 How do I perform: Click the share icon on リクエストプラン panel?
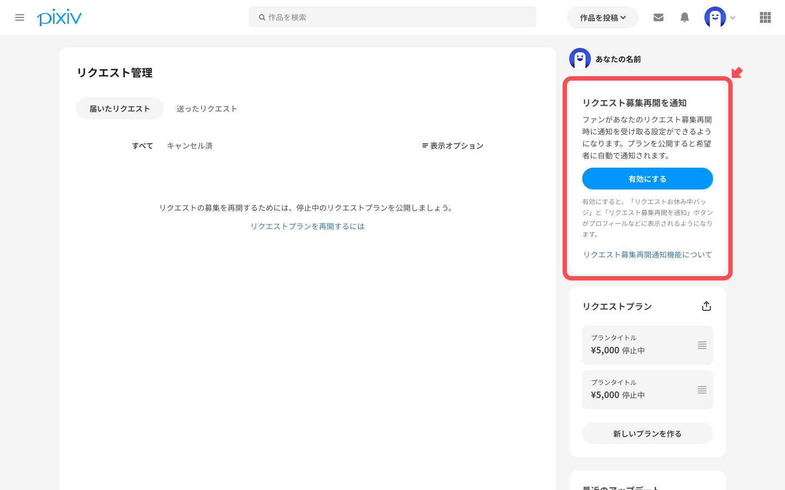pos(706,305)
